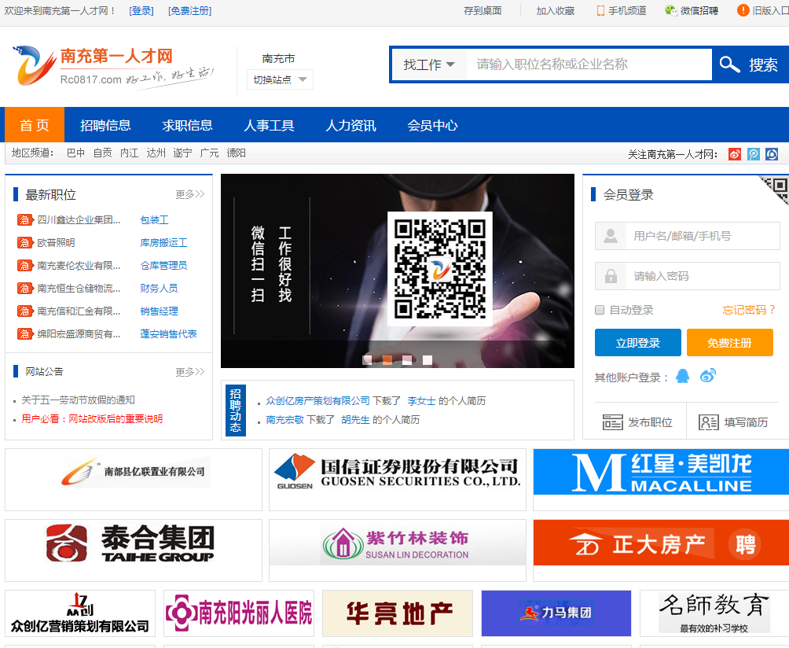Click the magnifier search icon
This screenshot has height=648, width=789.
coord(729,64)
